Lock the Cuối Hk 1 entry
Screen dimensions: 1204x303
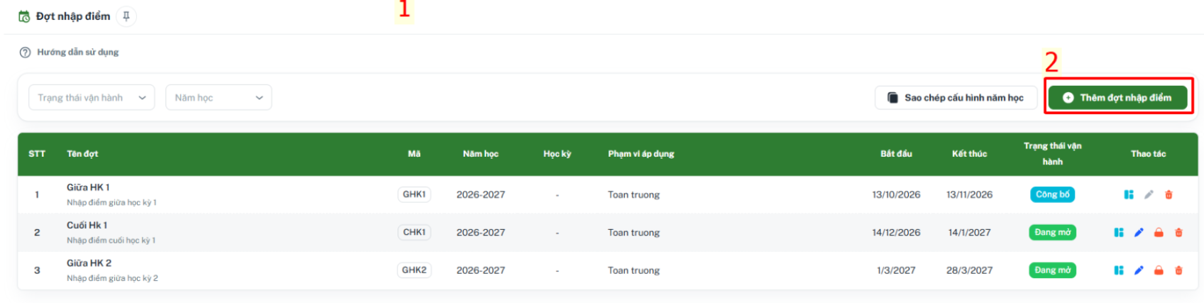click(1159, 232)
